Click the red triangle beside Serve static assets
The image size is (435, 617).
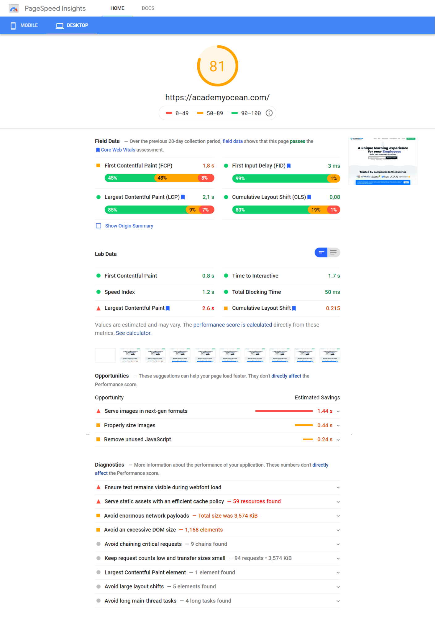[98, 502]
